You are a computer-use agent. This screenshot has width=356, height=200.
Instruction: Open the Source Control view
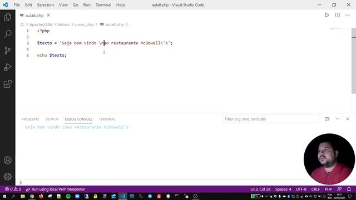[7, 51]
